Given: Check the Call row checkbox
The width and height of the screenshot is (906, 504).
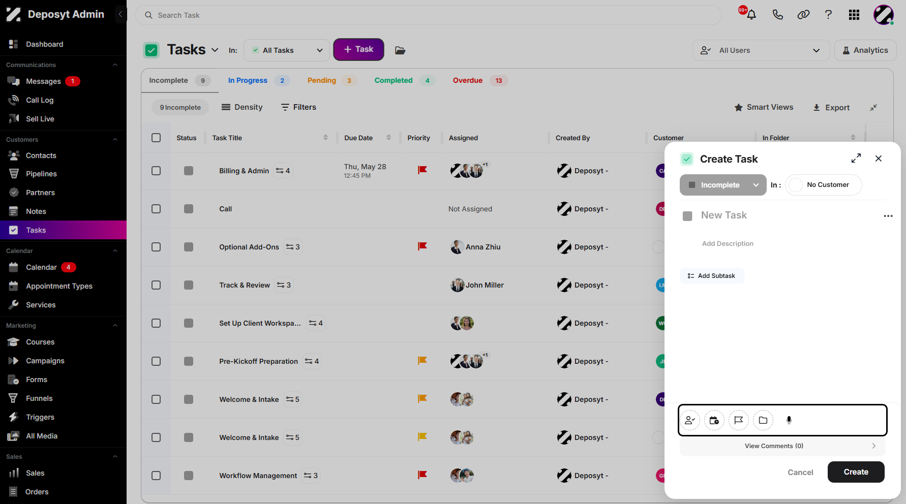Looking at the screenshot, I should (x=156, y=209).
